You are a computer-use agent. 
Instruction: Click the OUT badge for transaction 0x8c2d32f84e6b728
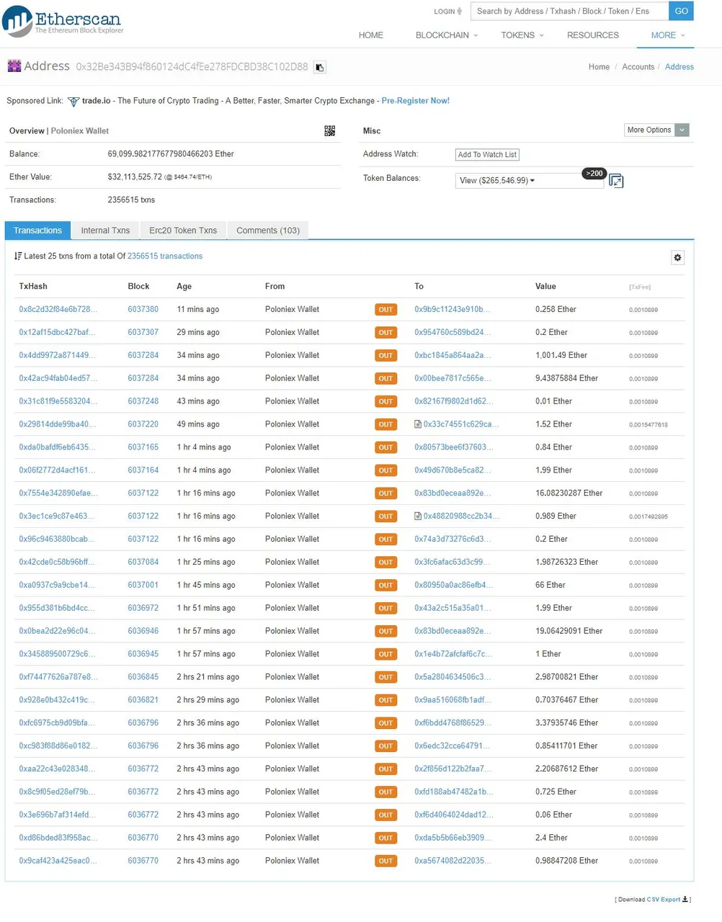[385, 310]
